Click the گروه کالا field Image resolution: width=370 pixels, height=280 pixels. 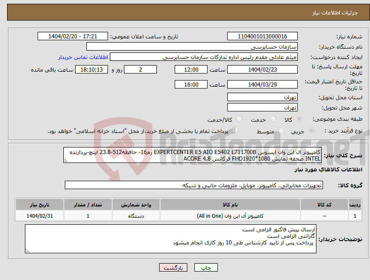tap(194, 185)
